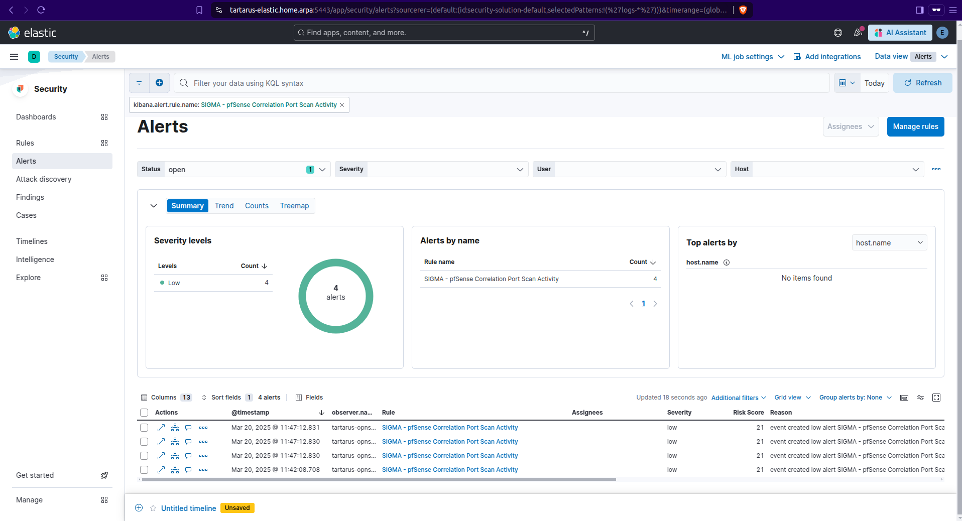Switch to the Trend tab

224,206
